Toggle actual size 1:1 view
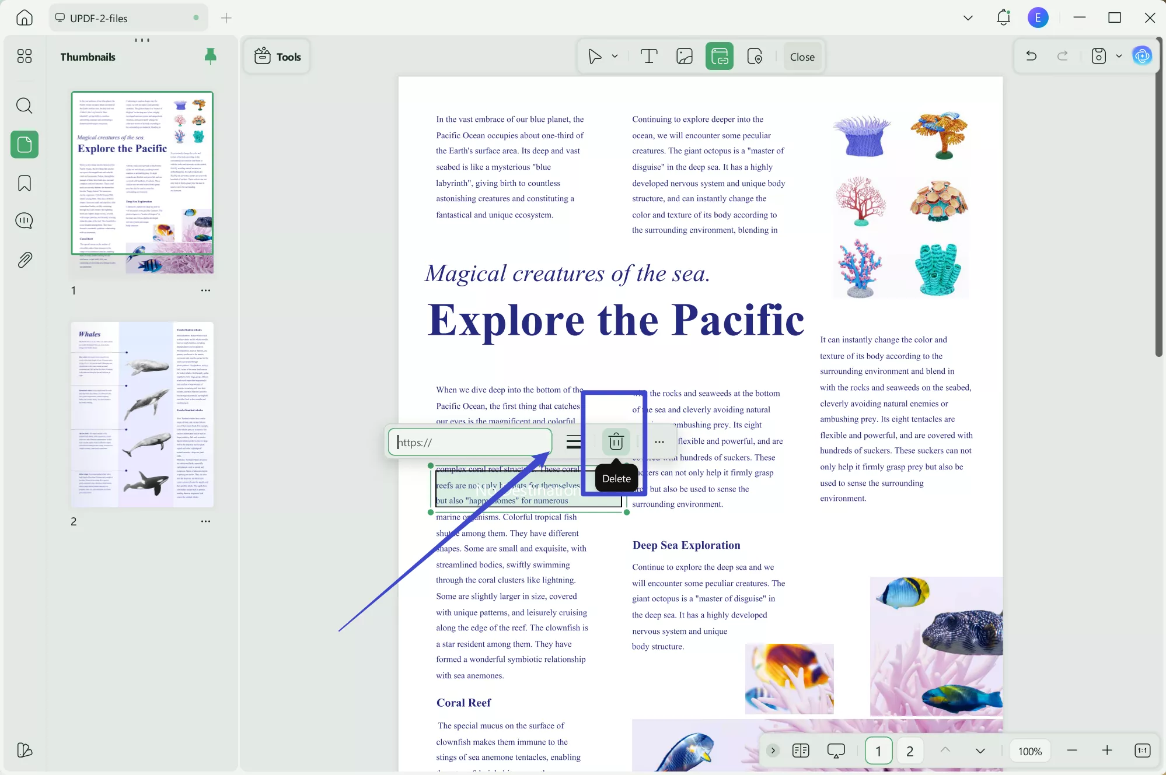 (x=1142, y=751)
